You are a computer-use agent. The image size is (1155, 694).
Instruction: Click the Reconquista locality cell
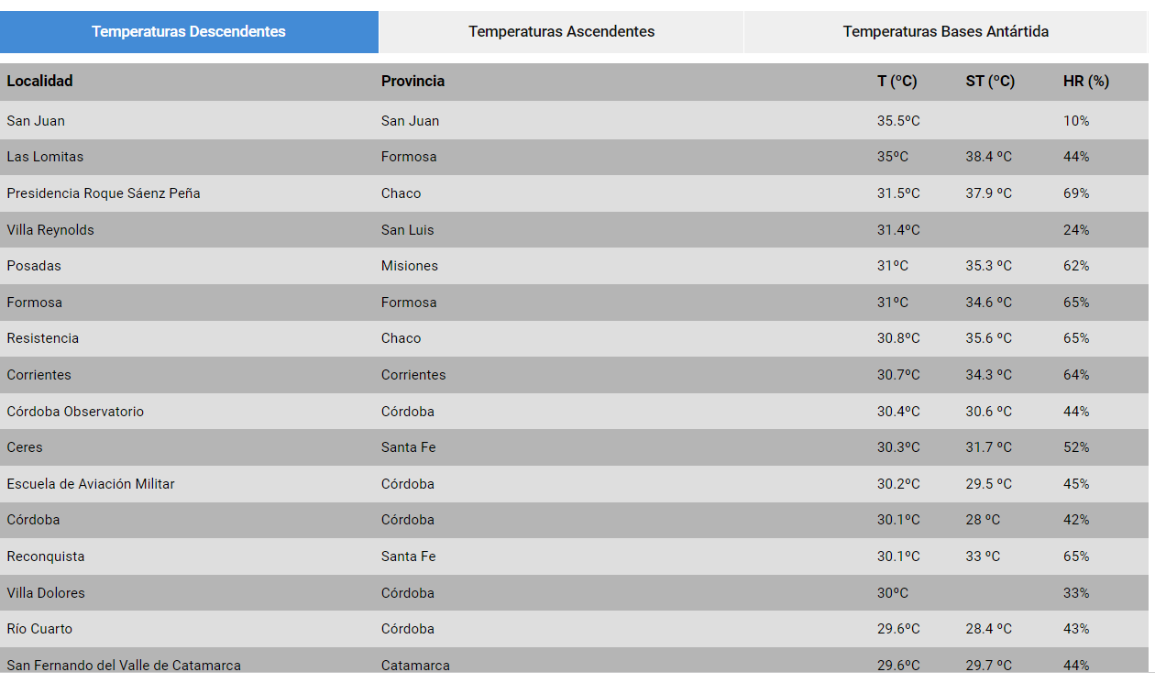click(46, 556)
